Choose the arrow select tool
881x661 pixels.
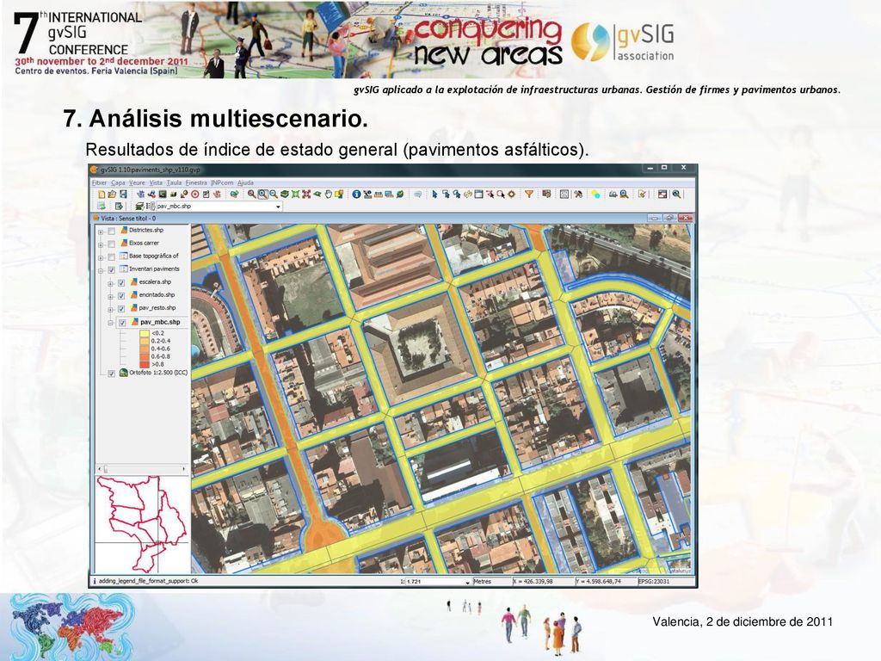pos(434,195)
